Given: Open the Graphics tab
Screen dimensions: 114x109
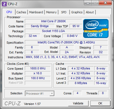Looking at the screenshot, I should click(77, 12).
